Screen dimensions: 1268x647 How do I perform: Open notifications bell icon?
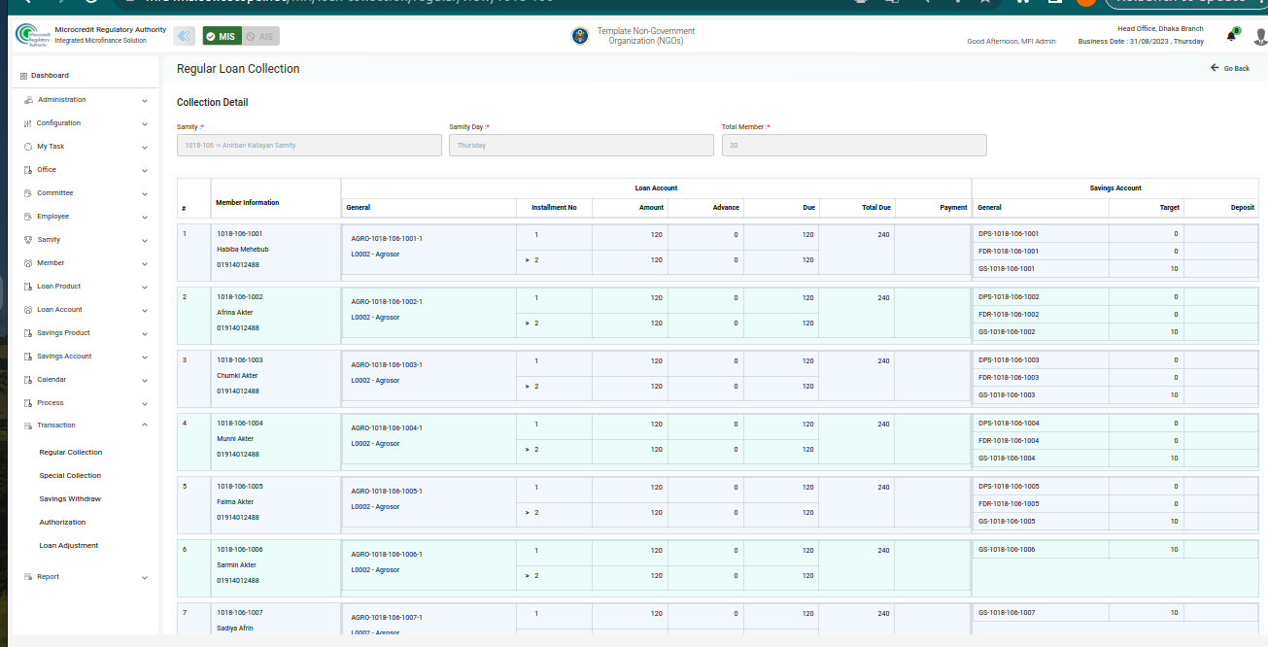point(1231,36)
